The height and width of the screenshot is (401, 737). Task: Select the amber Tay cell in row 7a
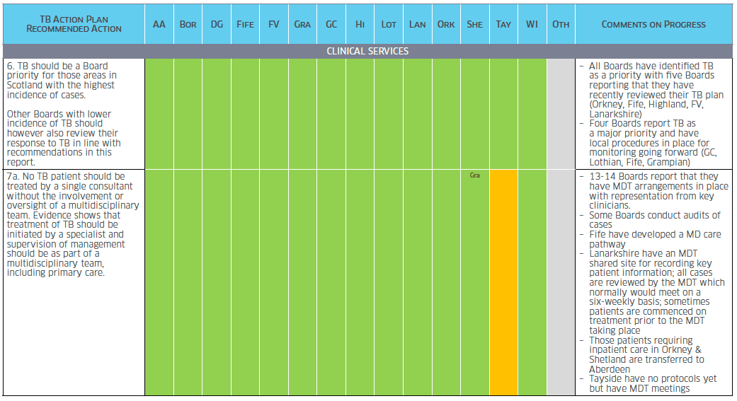(x=503, y=282)
